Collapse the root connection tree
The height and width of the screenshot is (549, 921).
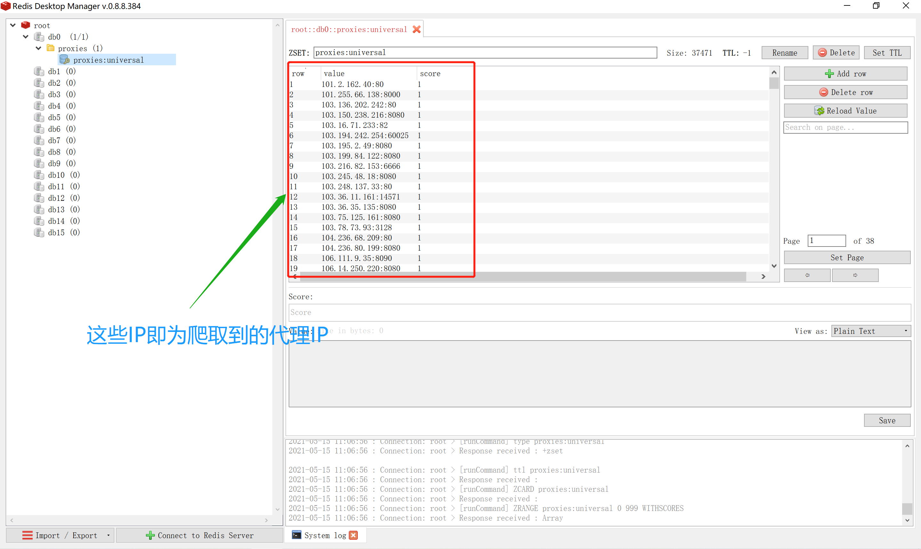point(13,25)
